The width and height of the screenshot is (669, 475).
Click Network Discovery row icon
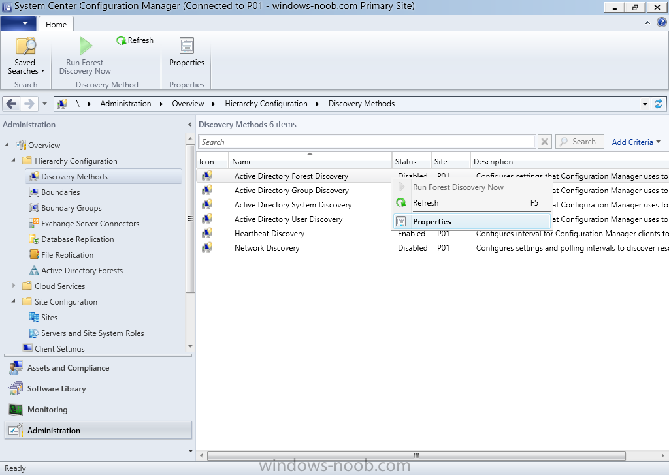(207, 247)
